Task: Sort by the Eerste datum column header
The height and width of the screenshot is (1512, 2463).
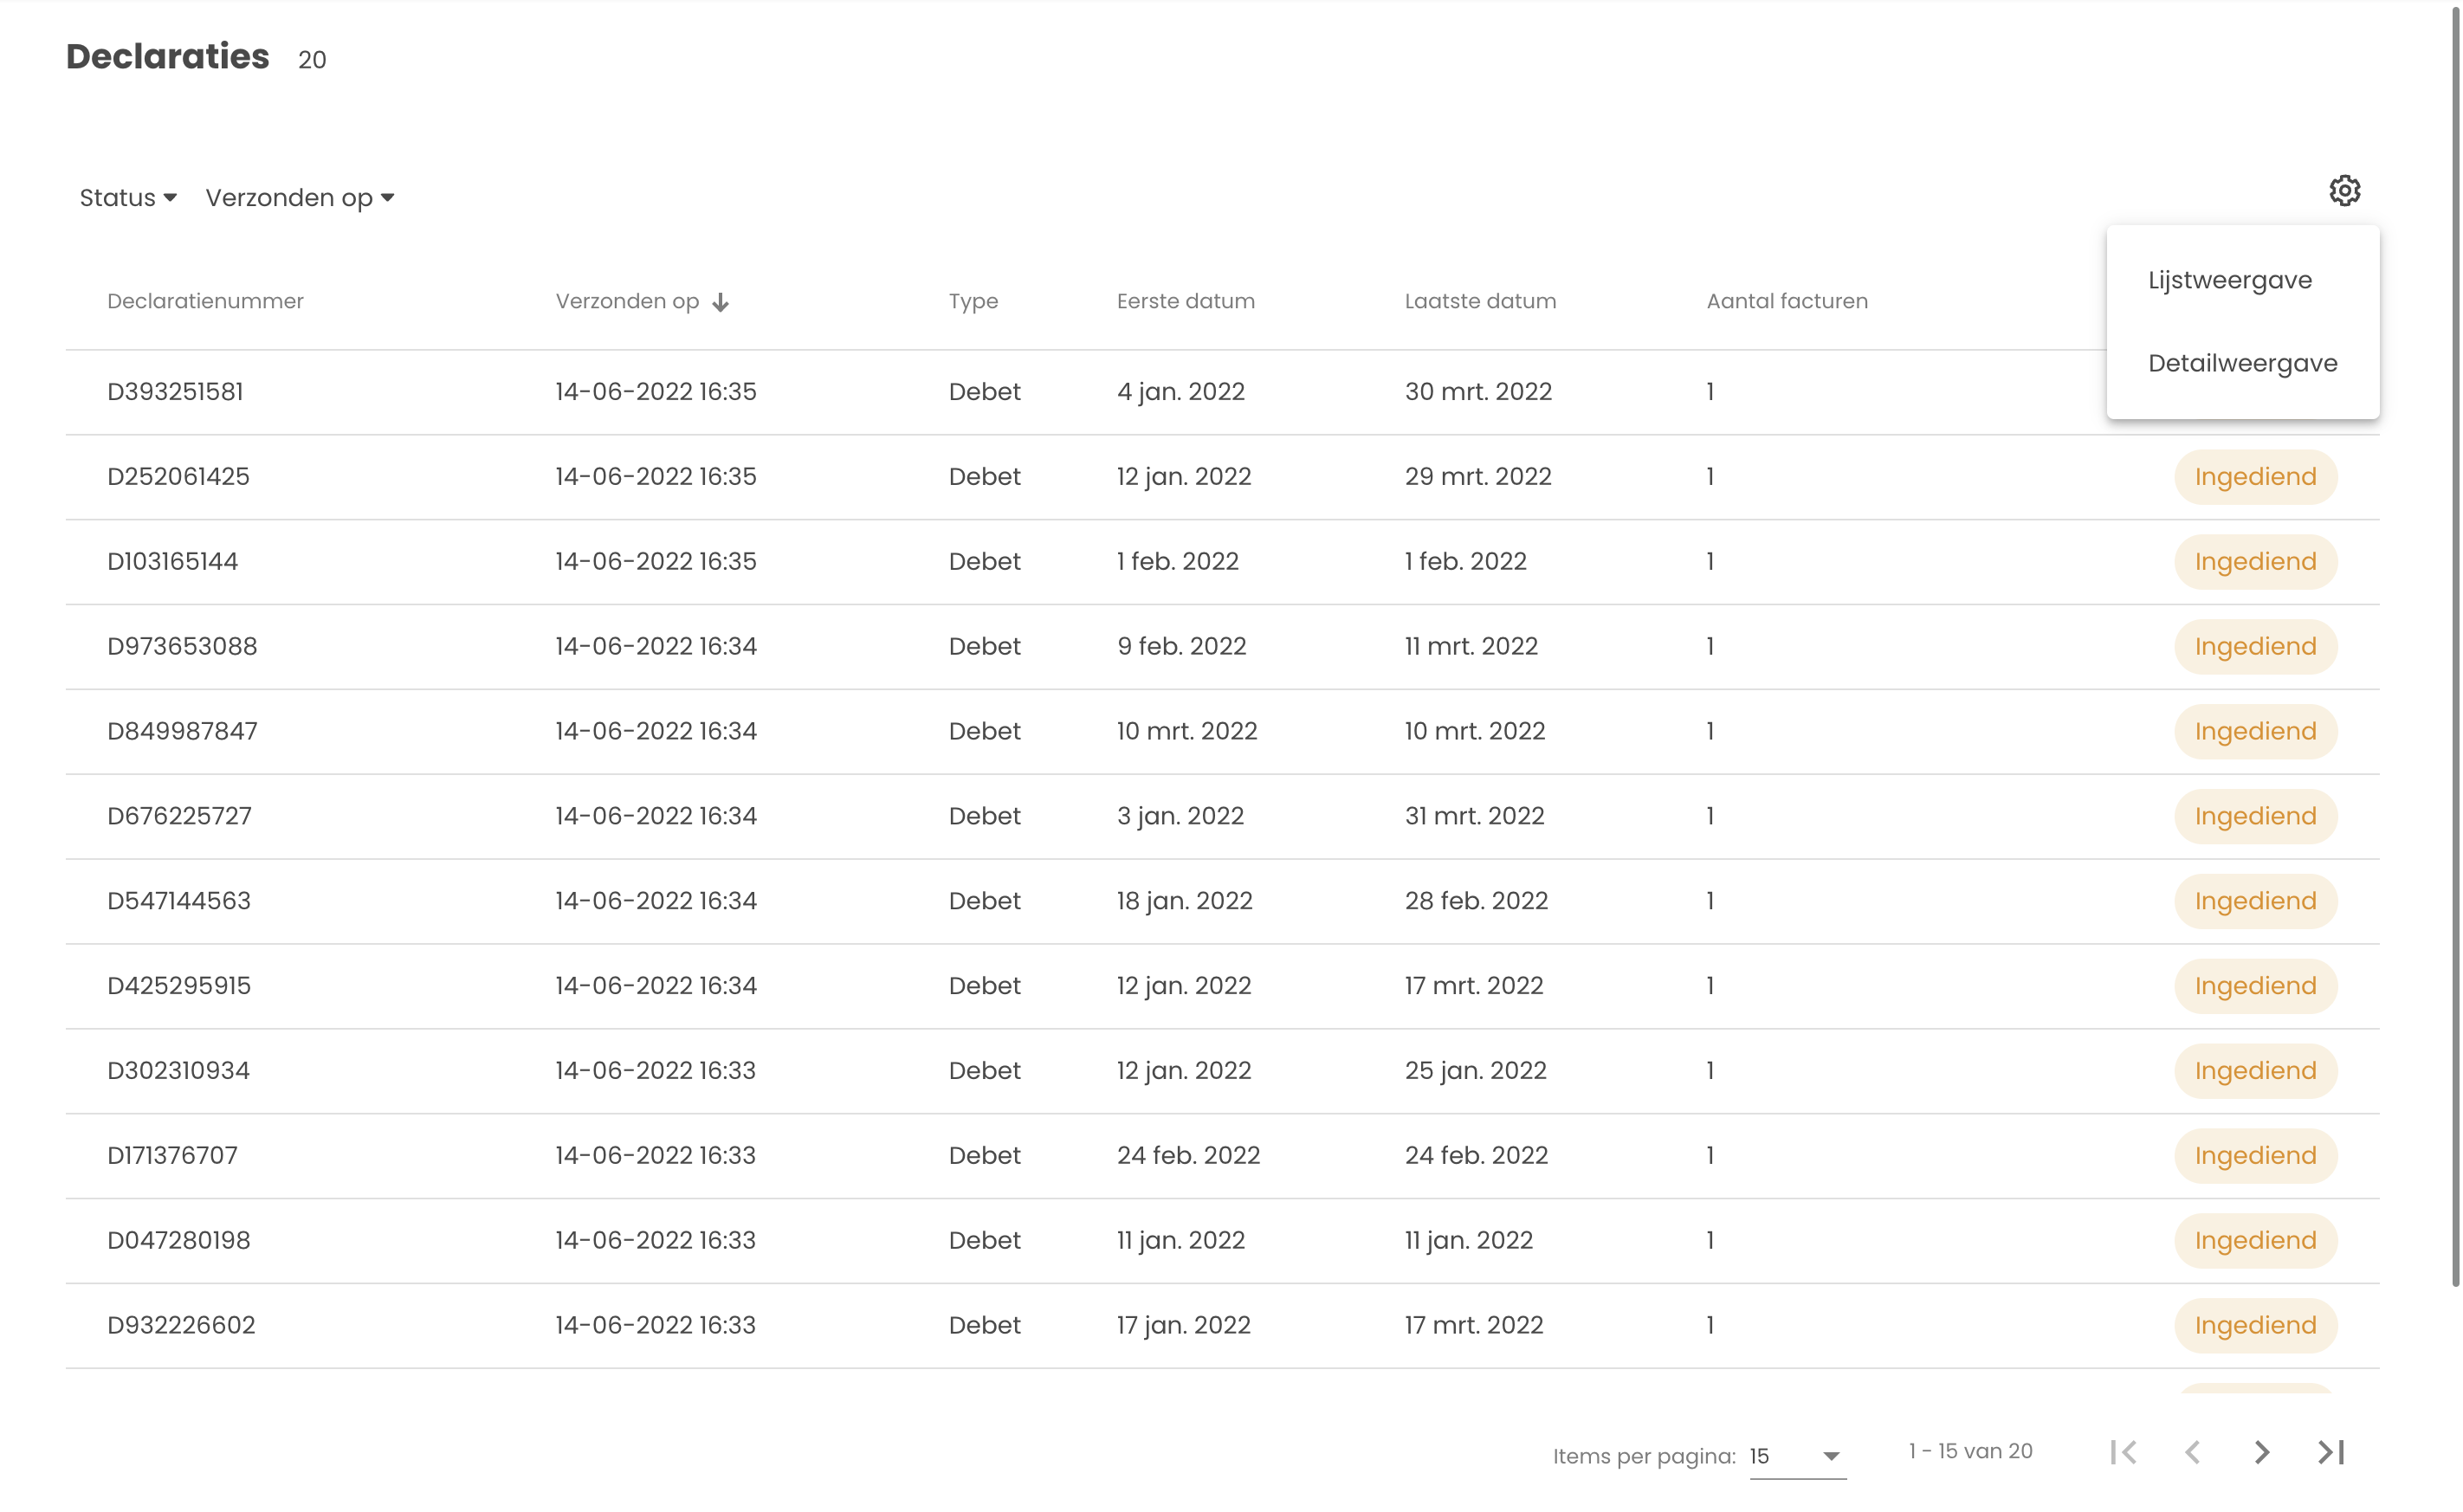Action: tap(1185, 301)
